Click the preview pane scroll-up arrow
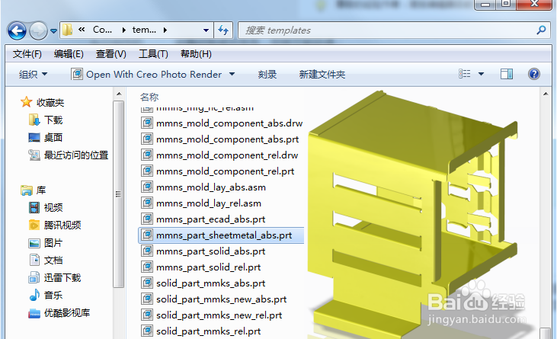 tap(546, 94)
